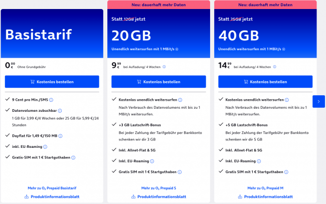Click next arrow to show more tariffs
Image resolution: width=326 pixels, height=204 pixels.
click(x=318, y=101)
